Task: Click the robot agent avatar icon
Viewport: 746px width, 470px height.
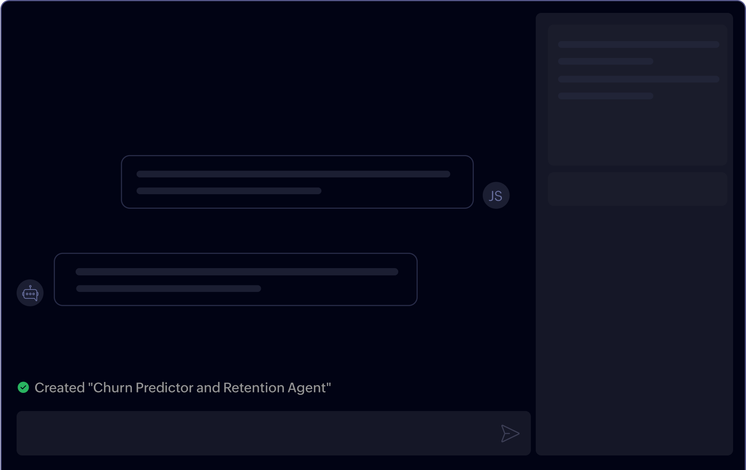Action: tap(30, 293)
